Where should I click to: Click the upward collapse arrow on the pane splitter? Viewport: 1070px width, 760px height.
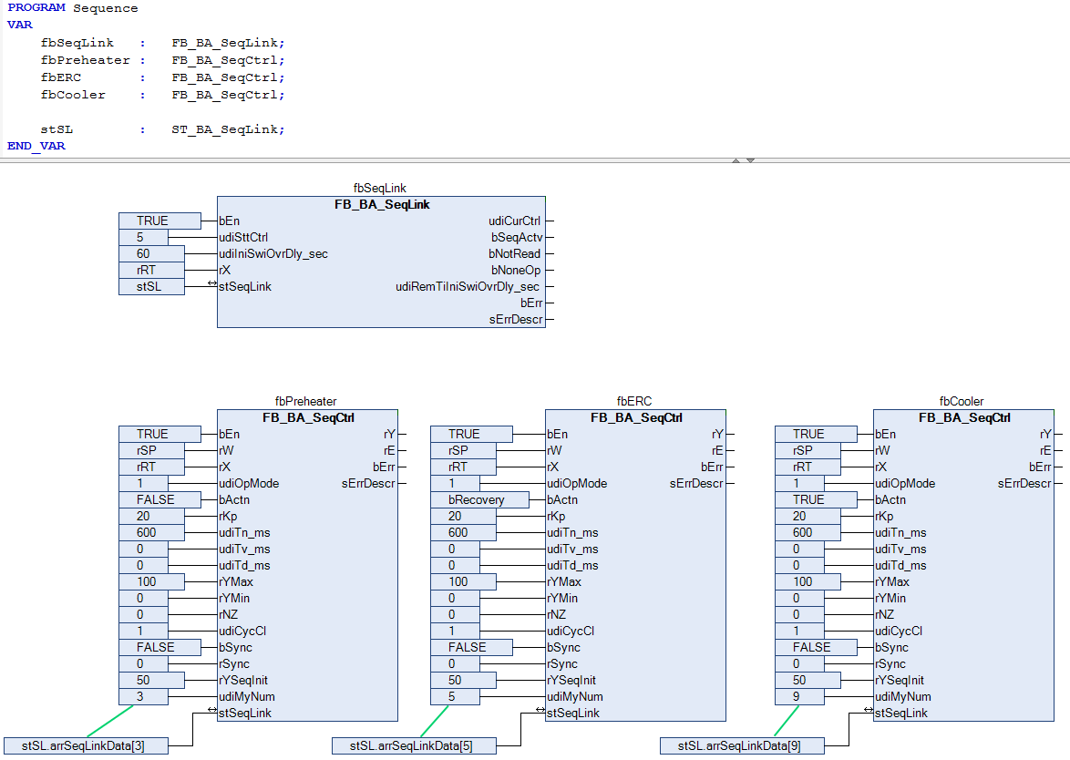(736, 160)
